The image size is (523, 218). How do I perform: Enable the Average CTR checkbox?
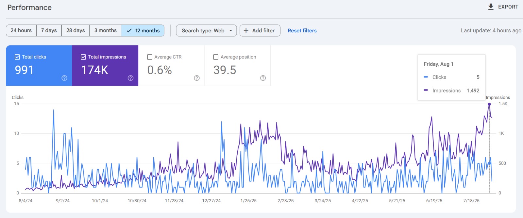[x=150, y=57]
